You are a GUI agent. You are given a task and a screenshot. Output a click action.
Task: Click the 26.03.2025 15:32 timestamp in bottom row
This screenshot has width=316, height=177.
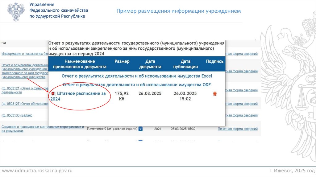coord(183,129)
